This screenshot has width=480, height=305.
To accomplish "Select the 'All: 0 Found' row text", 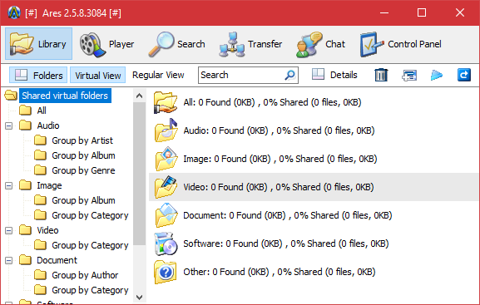I will (x=272, y=102).
